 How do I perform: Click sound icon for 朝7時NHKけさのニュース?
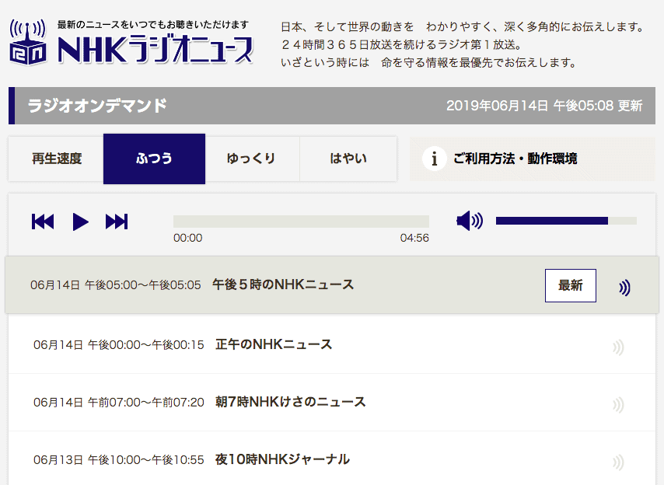click(x=618, y=405)
